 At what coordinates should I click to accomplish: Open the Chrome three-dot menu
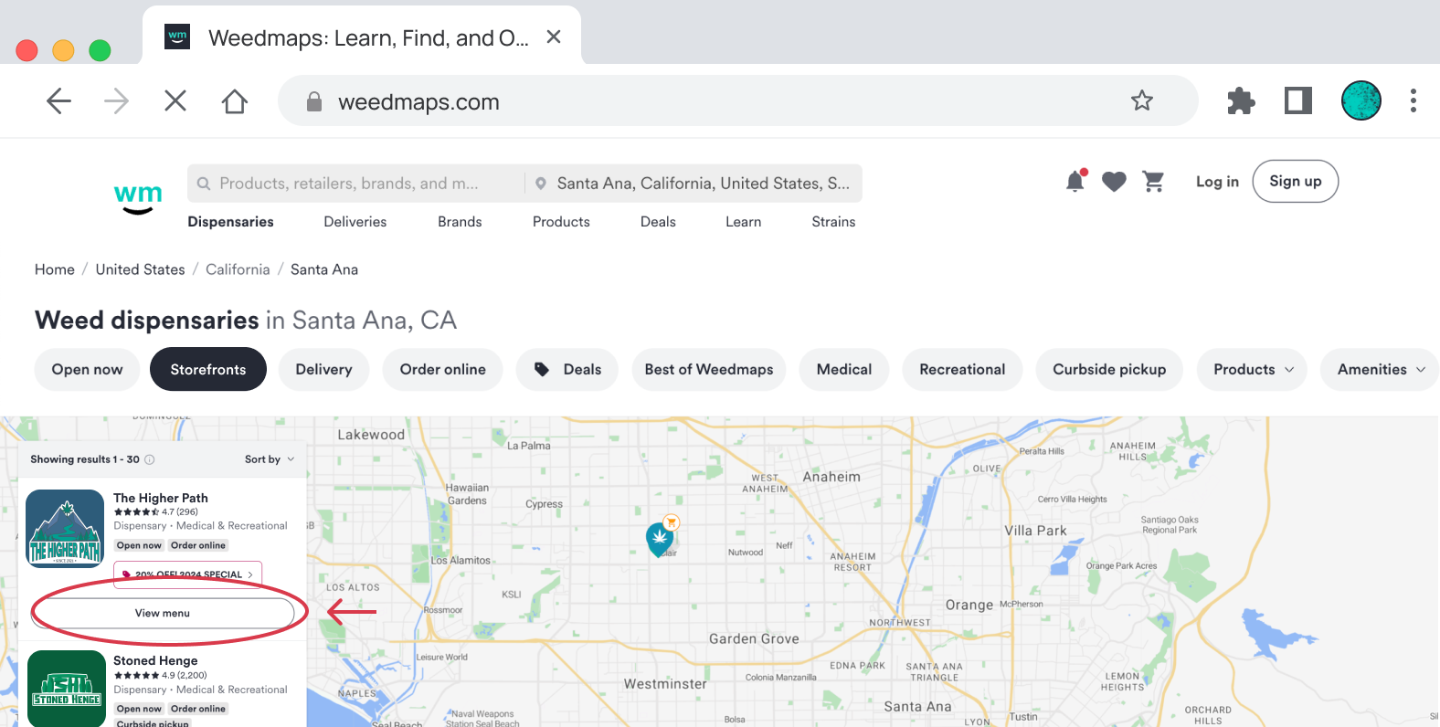(x=1413, y=100)
